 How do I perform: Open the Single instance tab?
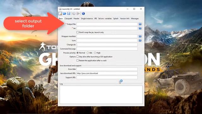click(x=87, y=18)
